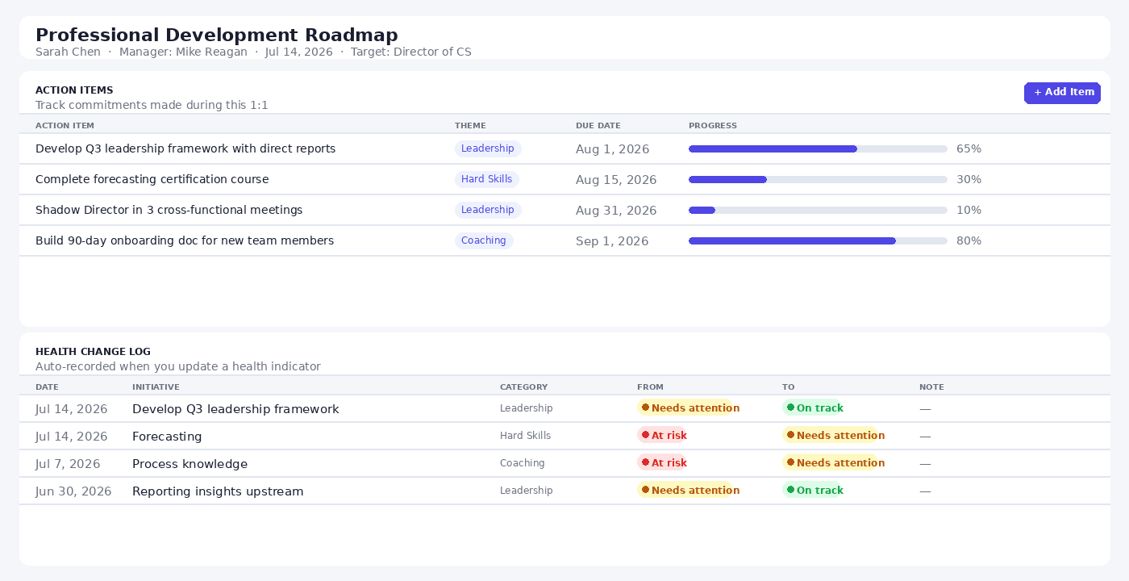The image size is (1129, 581).
Task: Click Jul 14, 2026 date in Forecasting row
Action: pos(72,437)
